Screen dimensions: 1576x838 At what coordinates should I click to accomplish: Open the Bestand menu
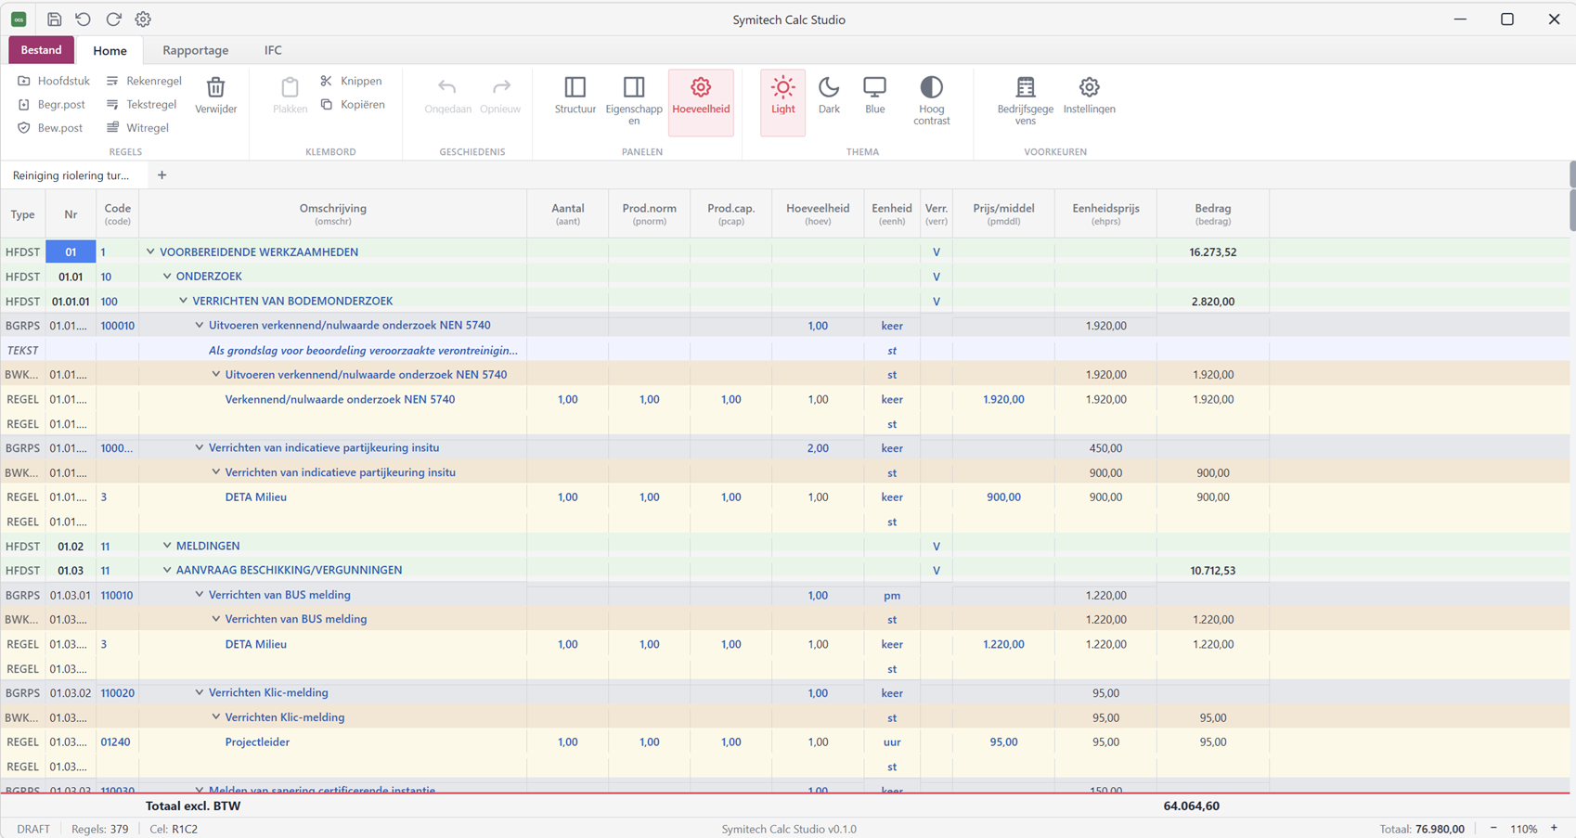41,50
